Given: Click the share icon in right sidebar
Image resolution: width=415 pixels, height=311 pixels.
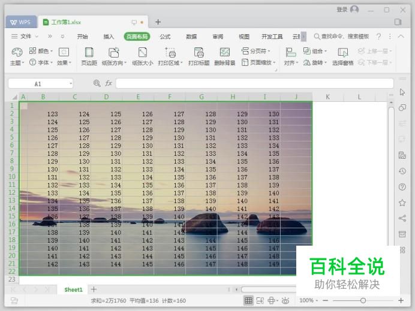Looking at the screenshot, I should (402, 218).
